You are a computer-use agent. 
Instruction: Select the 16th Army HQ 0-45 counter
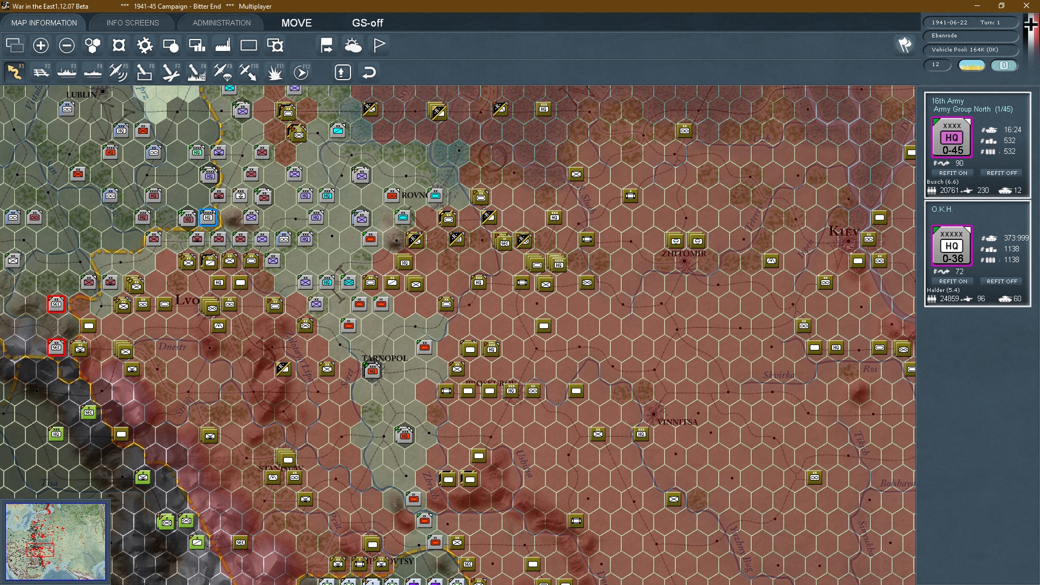pyautogui.click(x=952, y=138)
